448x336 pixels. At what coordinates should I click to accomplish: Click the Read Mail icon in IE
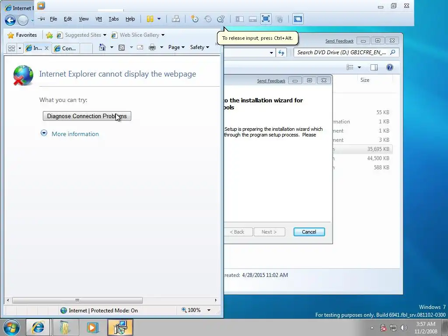(140, 47)
